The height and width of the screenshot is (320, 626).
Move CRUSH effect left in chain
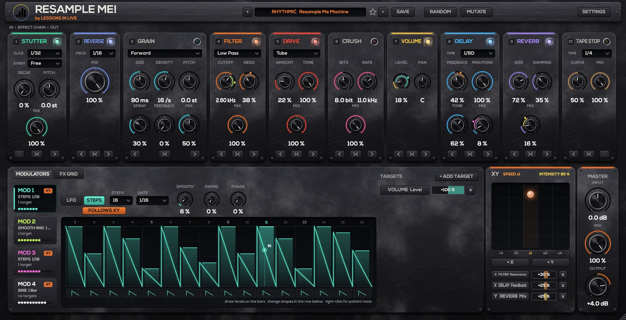pyautogui.click(x=339, y=154)
